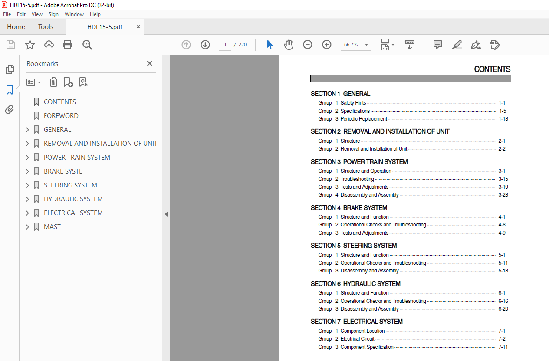Delete the selected bookmark with trash icon
This screenshot has width=549, height=361.
[53, 82]
